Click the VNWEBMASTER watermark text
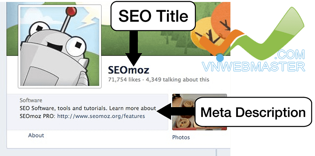The height and width of the screenshot is (156, 315). (254, 67)
